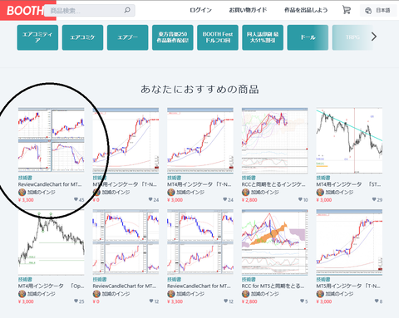This screenshot has width=399, height=318.
Task: Like the 「Op indicator showing 25 hearts
Action: (x=76, y=301)
